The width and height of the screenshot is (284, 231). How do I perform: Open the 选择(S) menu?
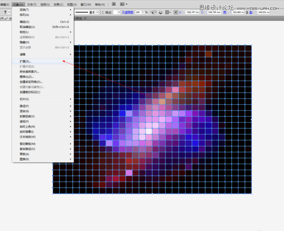[x=45, y=4]
